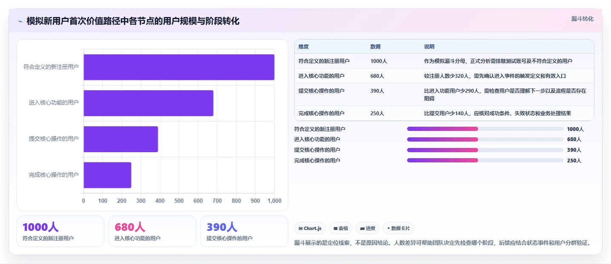Click the chart x-axis tick 200
The width and height of the screenshot is (611, 264).
pyautogui.click(x=122, y=201)
